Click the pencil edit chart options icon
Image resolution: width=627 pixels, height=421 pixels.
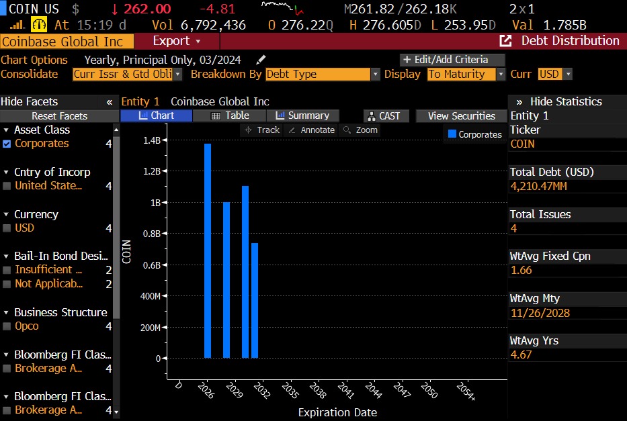tap(261, 60)
